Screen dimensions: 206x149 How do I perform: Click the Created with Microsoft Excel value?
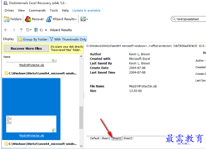pos(140,59)
